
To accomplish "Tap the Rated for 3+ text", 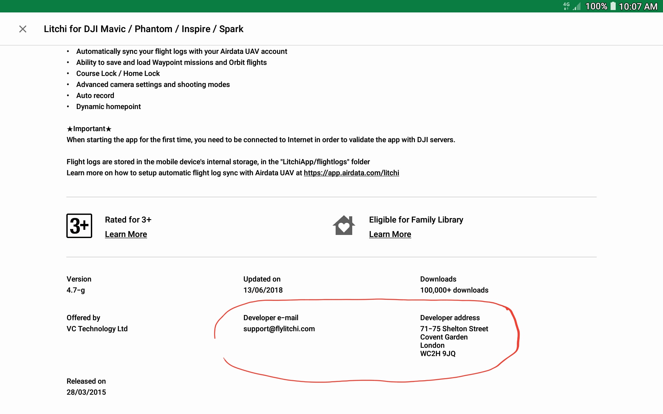I will pos(128,220).
